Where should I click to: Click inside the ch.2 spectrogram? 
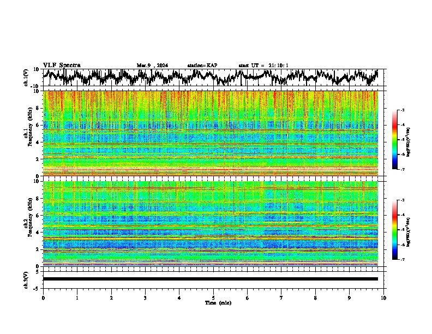tap(211, 224)
